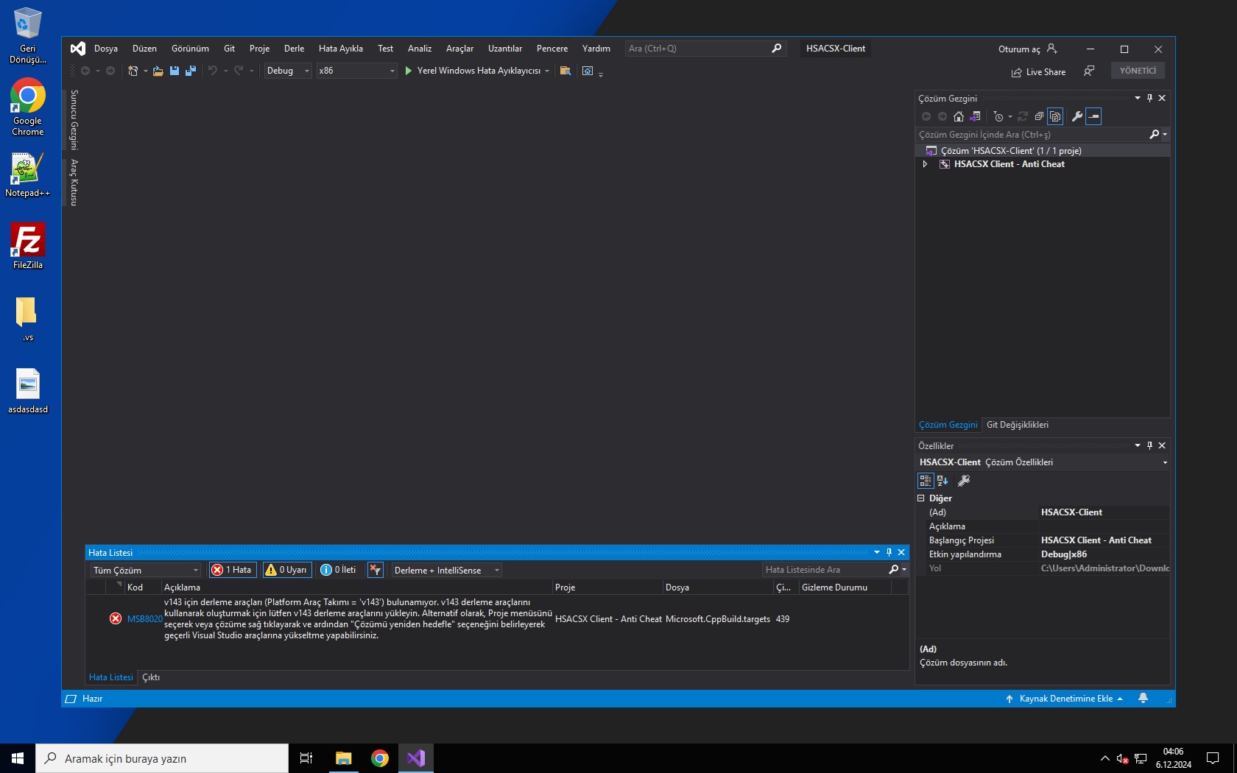
Task: Open the Debug configuration dropdown
Action: pos(288,71)
